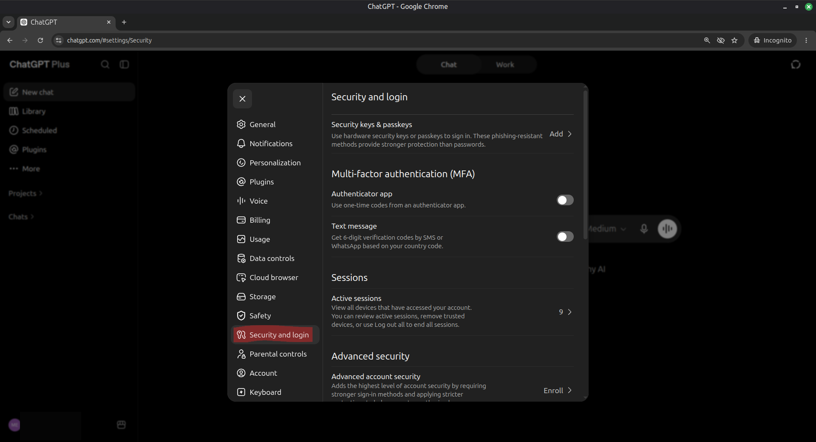This screenshot has width=816, height=442.
Task: Click the Personalization icon in settings
Action: pos(241,163)
